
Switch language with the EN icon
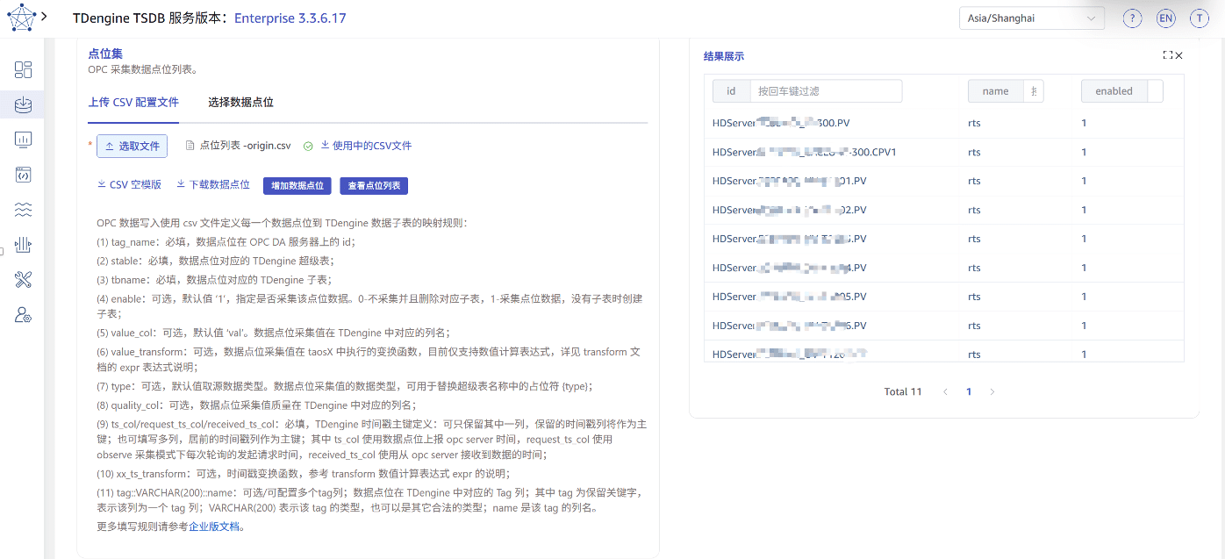(x=1165, y=18)
